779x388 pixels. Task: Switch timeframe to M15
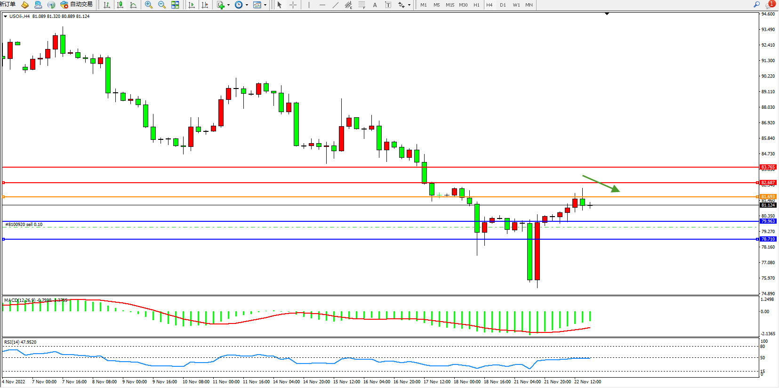tap(450, 5)
